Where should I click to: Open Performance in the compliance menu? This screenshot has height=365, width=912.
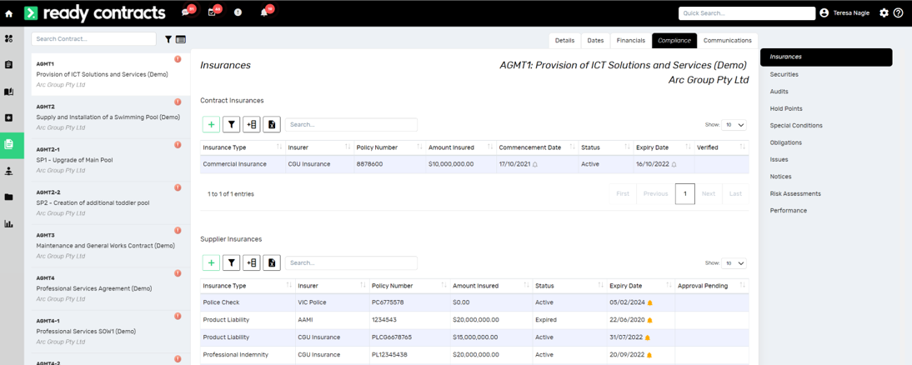click(x=788, y=210)
